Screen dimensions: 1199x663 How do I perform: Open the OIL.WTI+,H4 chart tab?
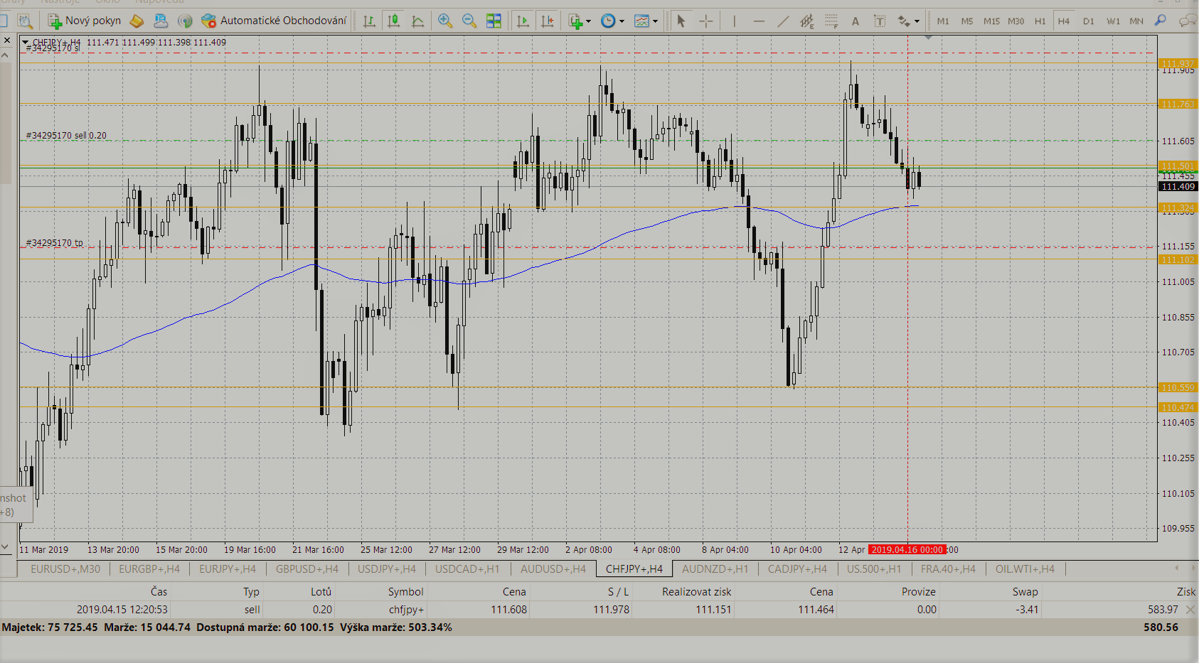(1025, 568)
